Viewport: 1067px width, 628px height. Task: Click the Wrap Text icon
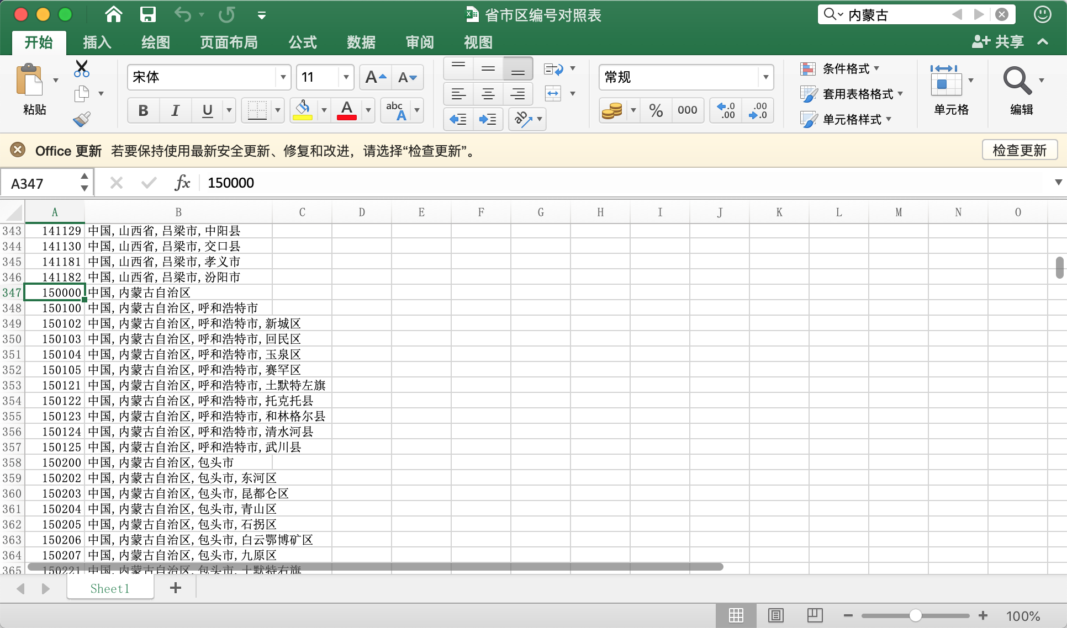(x=553, y=69)
